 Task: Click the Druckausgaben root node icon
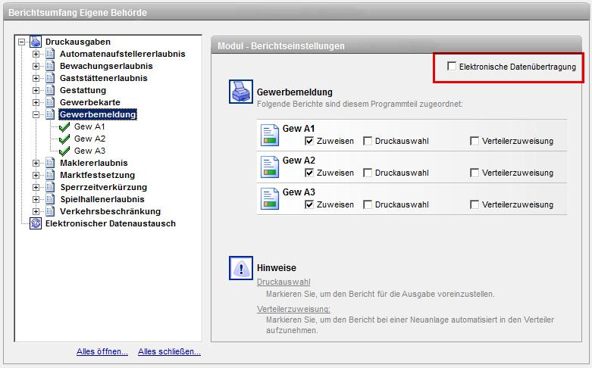[x=36, y=42]
